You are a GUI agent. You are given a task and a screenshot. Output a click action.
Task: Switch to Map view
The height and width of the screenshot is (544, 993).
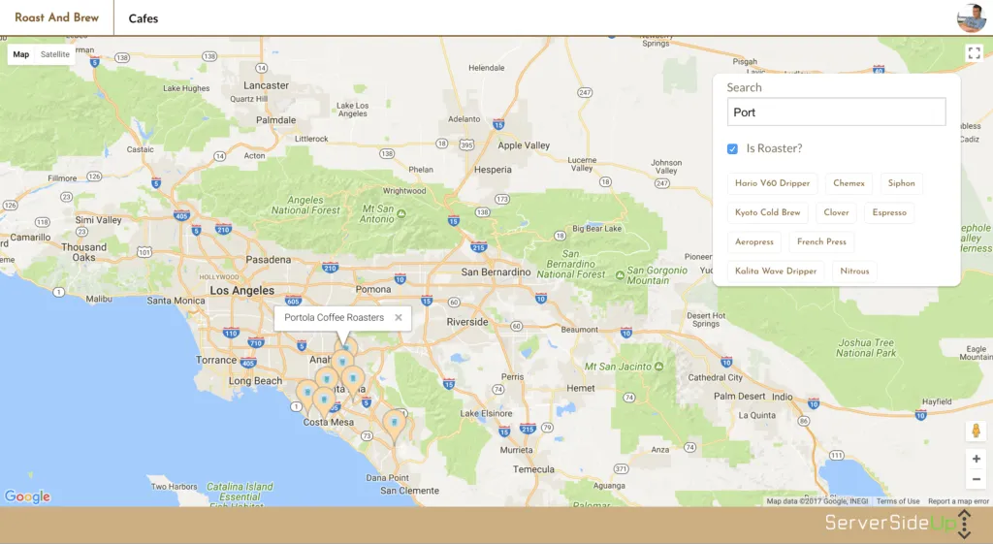click(x=21, y=54)
